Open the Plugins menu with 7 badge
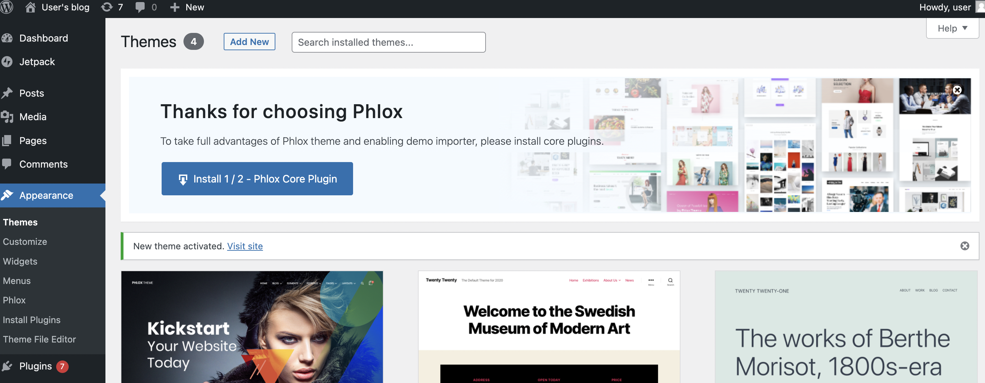Viewport: 985px width, 383px height. [x=36, y=366]
